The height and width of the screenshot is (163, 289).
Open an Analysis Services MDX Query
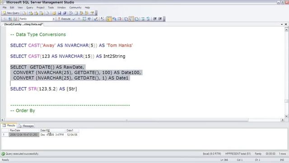click(x=31, y=13)
